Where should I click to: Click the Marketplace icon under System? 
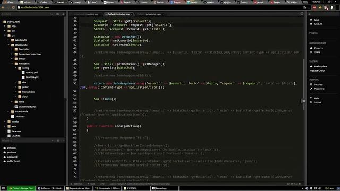click(x=311, y=66)
